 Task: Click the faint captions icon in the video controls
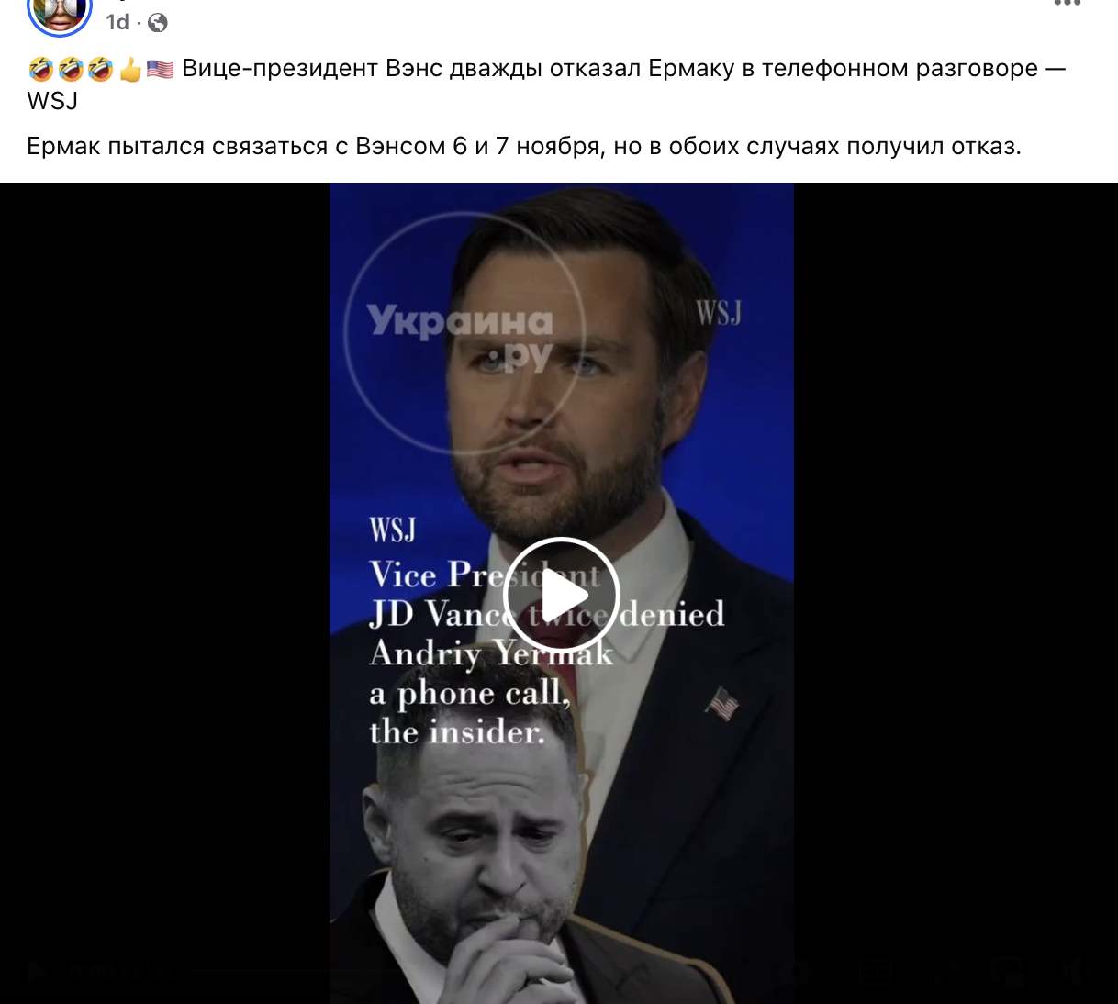pos(877,973)
